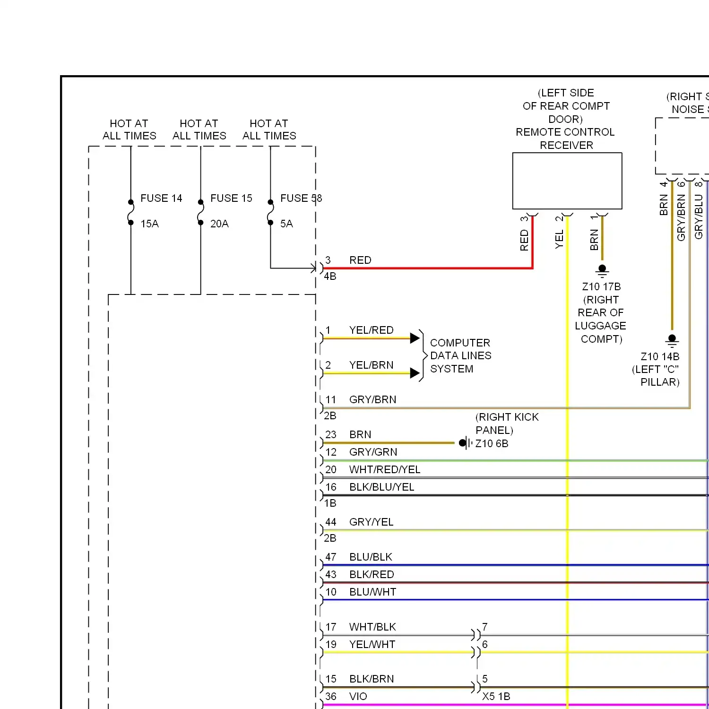This screenshot has height=709, width=709.
Task: Click the ground symbol above Z10 17B
Action: point(602,271)
